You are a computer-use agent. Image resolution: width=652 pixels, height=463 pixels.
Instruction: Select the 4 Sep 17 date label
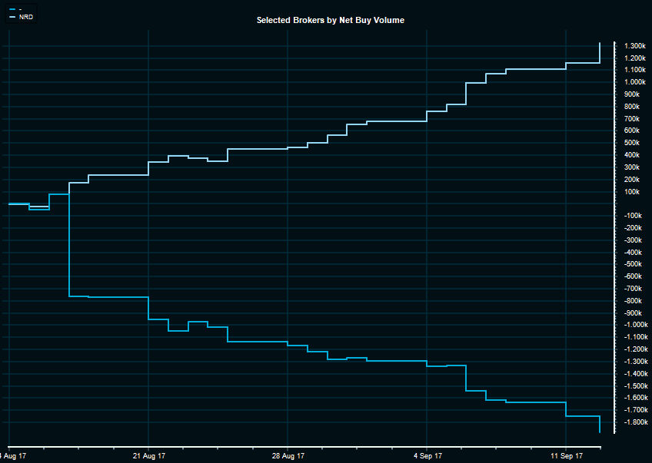tap(426, 455)
